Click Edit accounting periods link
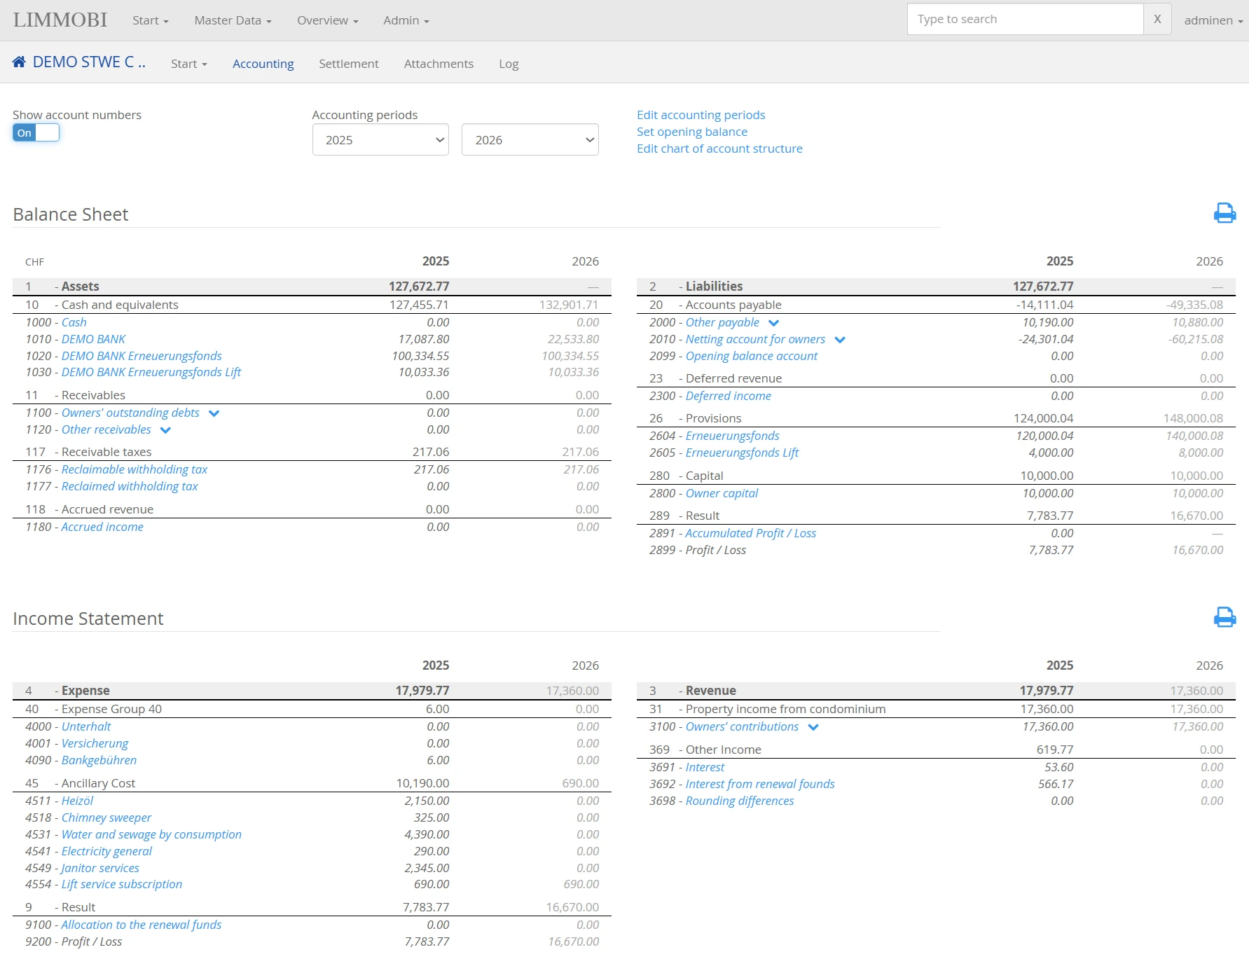 pyautogui.click(x=701, y=115)
